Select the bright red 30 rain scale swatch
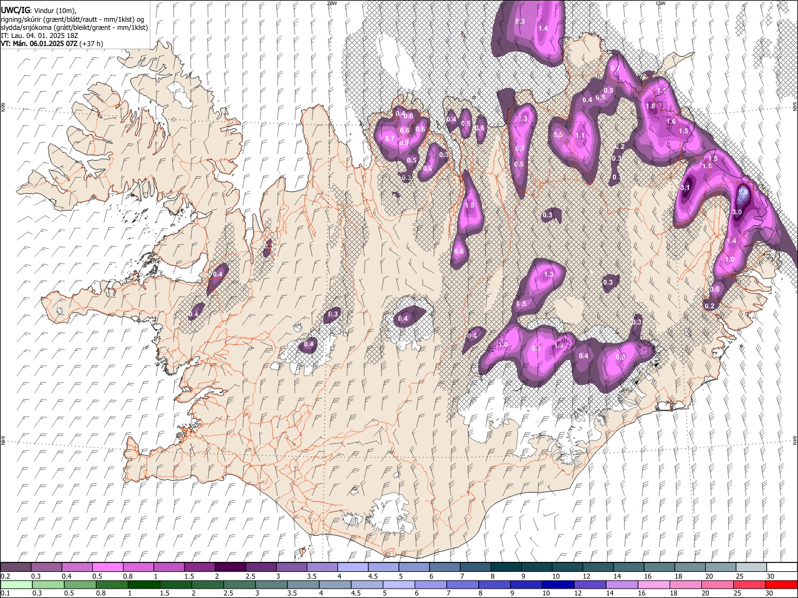The image size is (798, 598). (781, 585)
